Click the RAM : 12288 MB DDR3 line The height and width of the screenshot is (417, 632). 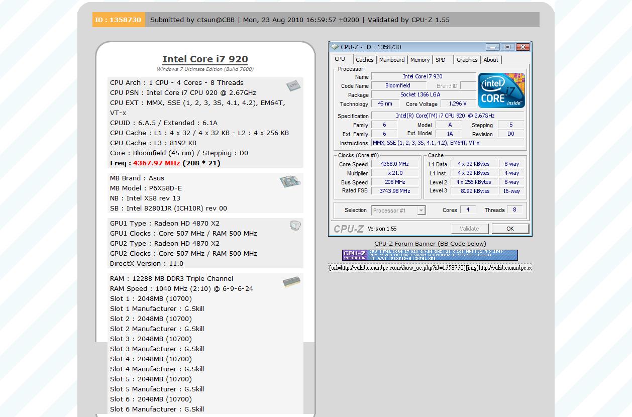pyautogui.click(x=171, y=279)
